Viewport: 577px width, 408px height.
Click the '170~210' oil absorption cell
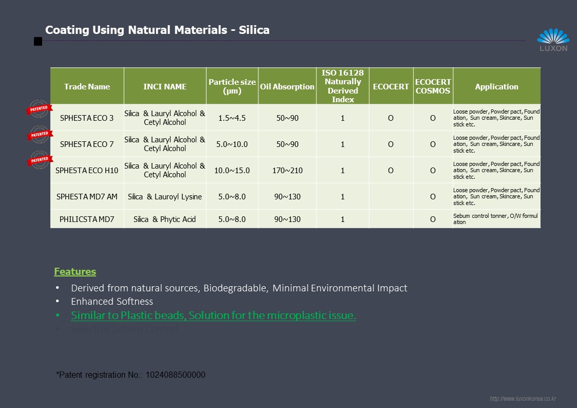pos(287,170)
